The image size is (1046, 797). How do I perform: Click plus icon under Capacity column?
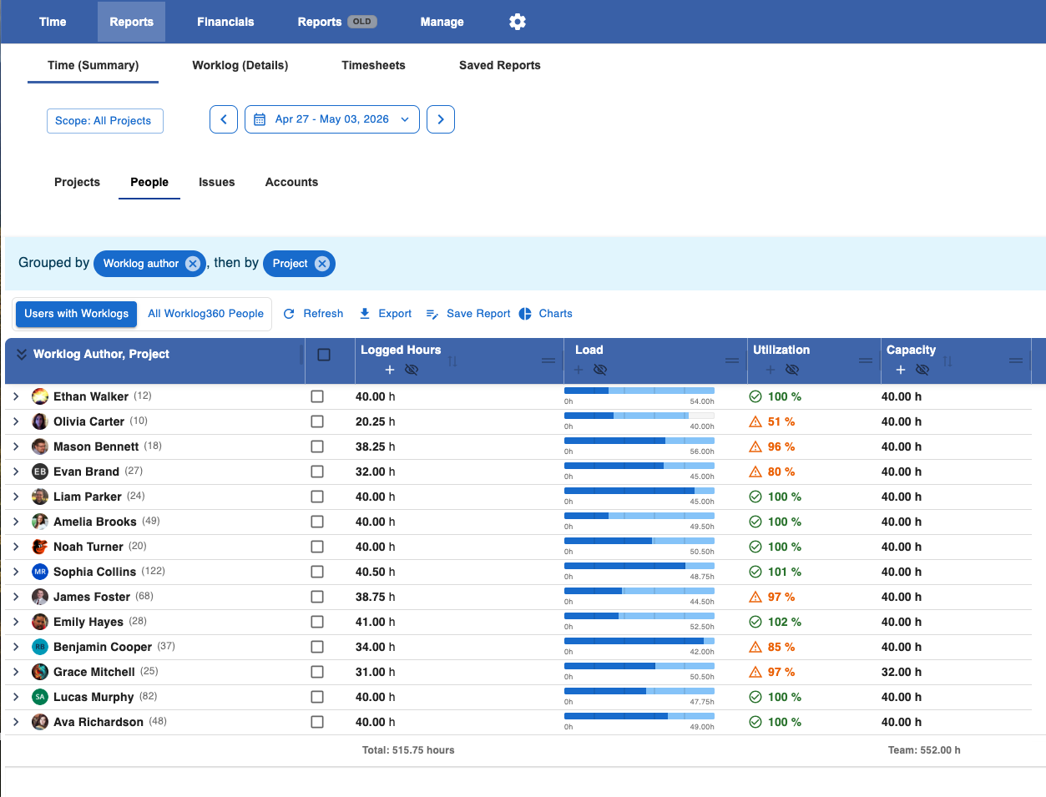(x=901, y=370)
